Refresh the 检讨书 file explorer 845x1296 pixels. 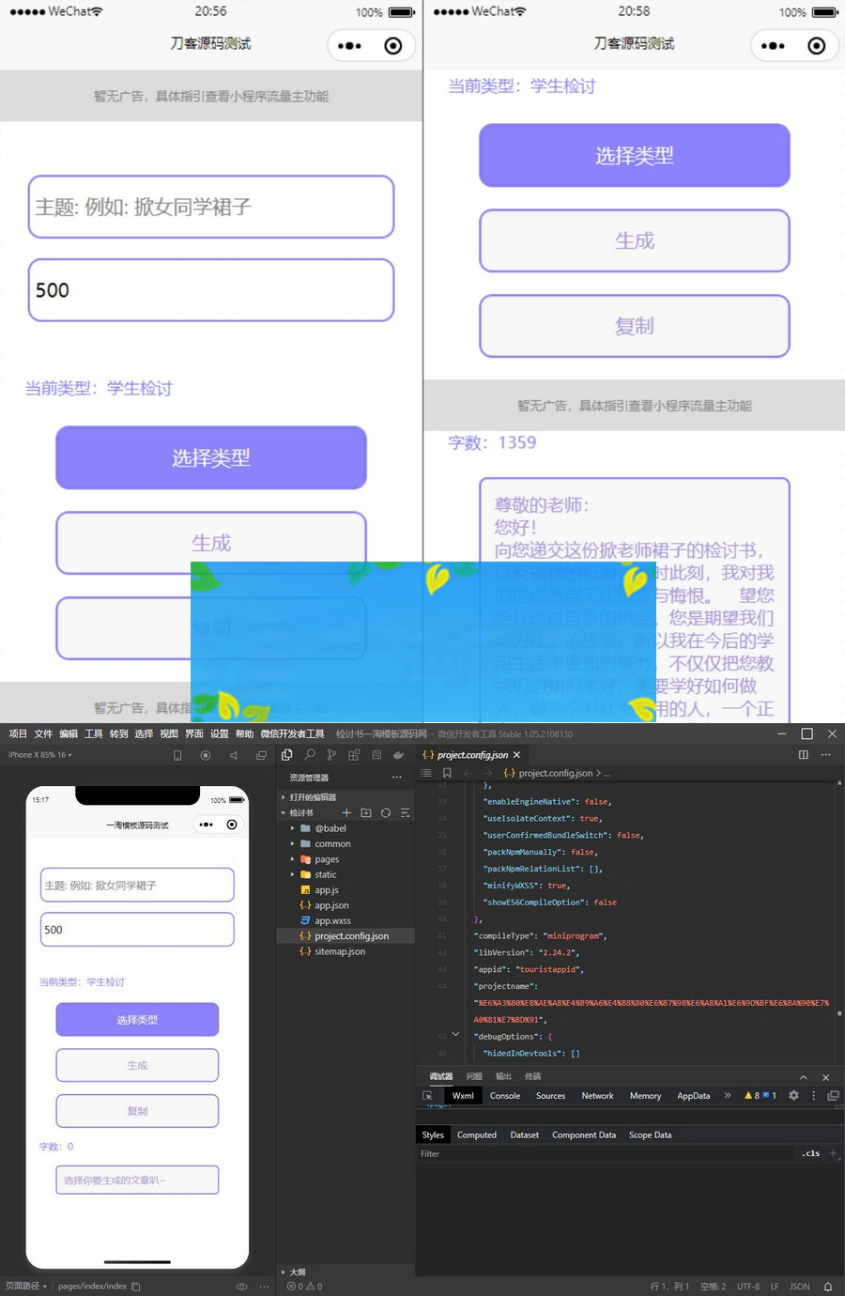[x=385, y=812]
